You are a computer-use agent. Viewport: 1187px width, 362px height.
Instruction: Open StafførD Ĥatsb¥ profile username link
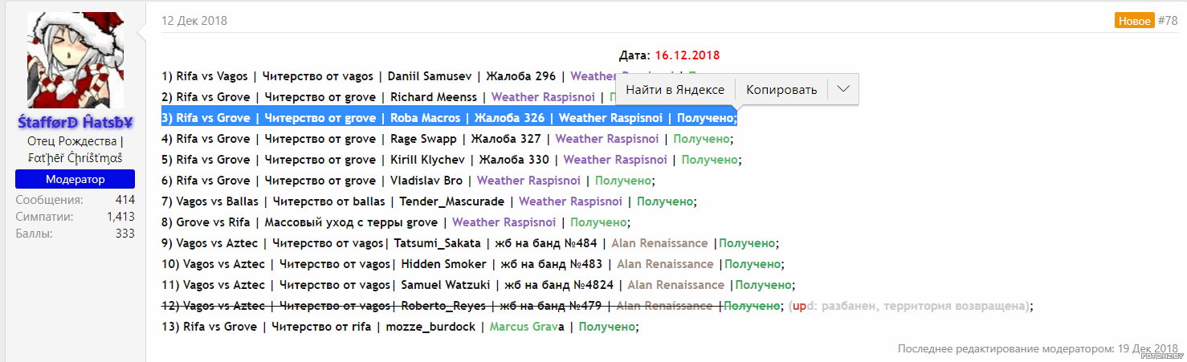tap(75, 122)
